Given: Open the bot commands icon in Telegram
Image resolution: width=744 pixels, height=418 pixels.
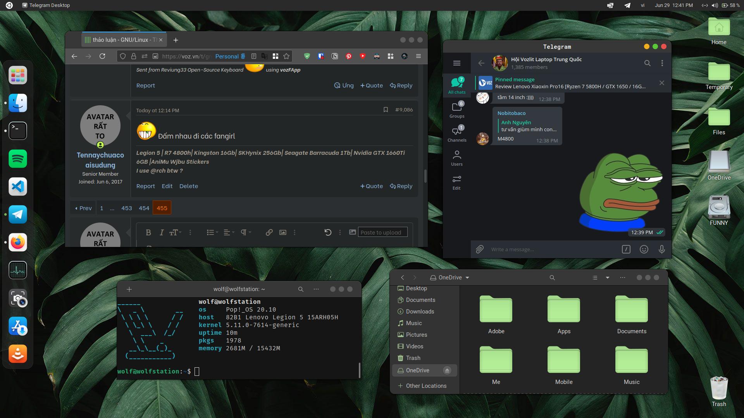Looking at the screenshot, I should (626, 249).
